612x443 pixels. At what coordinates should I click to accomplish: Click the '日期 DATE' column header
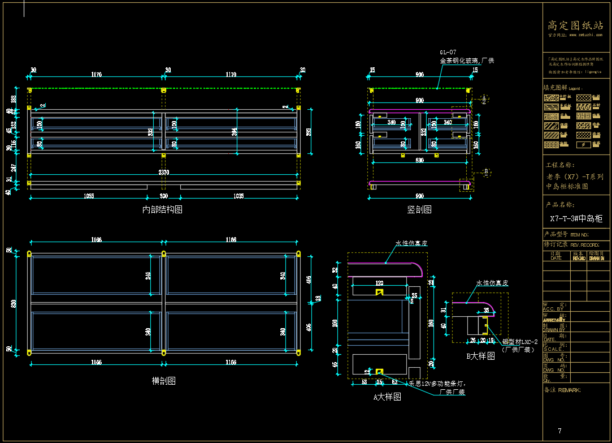556,256
